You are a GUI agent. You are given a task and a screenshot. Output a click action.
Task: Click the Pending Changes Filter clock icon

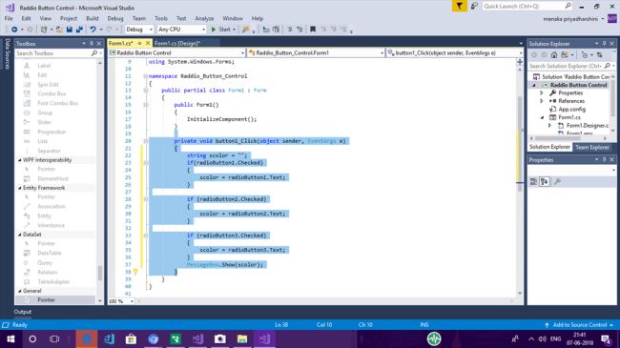click(x=585, y=55)
